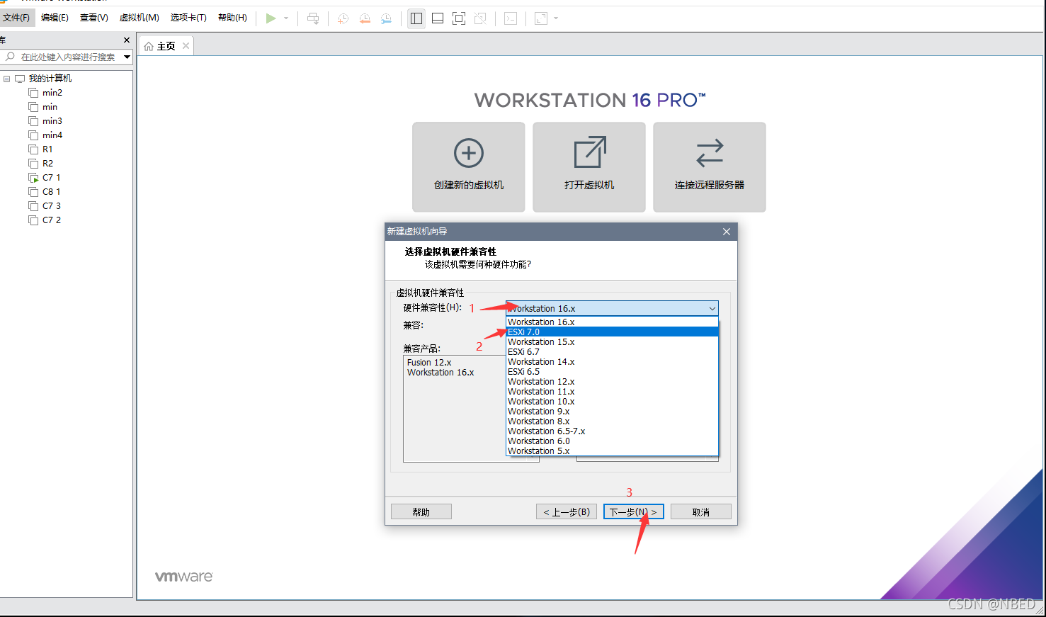The height and width of the screenshot is (617, 1046).
Task: Open the stretch display dropdown arrow
Action: [x=556, y=18]
